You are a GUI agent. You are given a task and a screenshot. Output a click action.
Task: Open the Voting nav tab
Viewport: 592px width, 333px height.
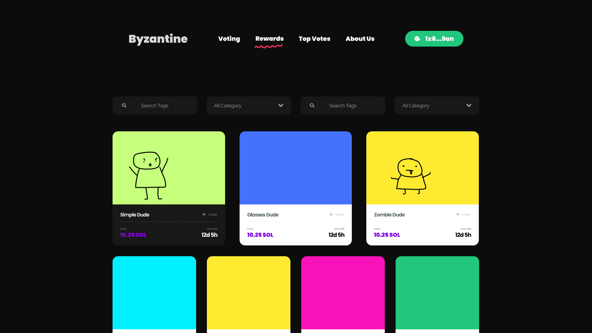(229, 39)
